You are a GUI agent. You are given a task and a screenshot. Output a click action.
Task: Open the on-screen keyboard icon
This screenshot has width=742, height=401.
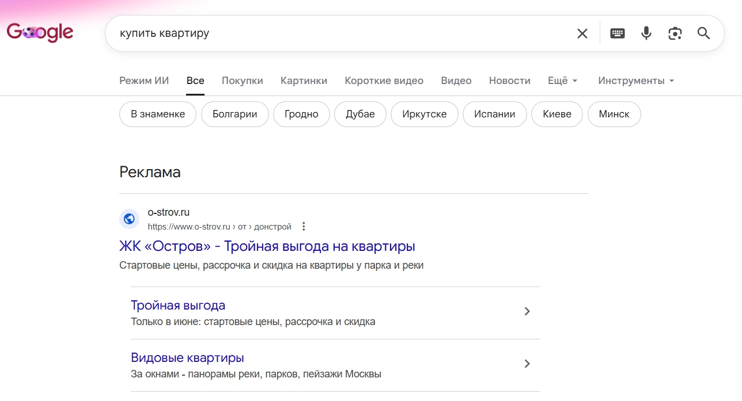coord(618,33)
